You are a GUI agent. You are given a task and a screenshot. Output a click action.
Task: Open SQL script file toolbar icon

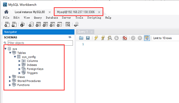tap(14, 24)
